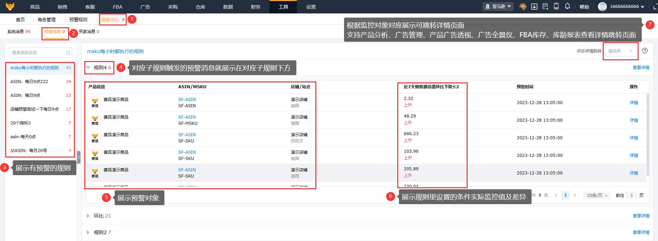Open the 商品 menu

click(x=35, y=7)
